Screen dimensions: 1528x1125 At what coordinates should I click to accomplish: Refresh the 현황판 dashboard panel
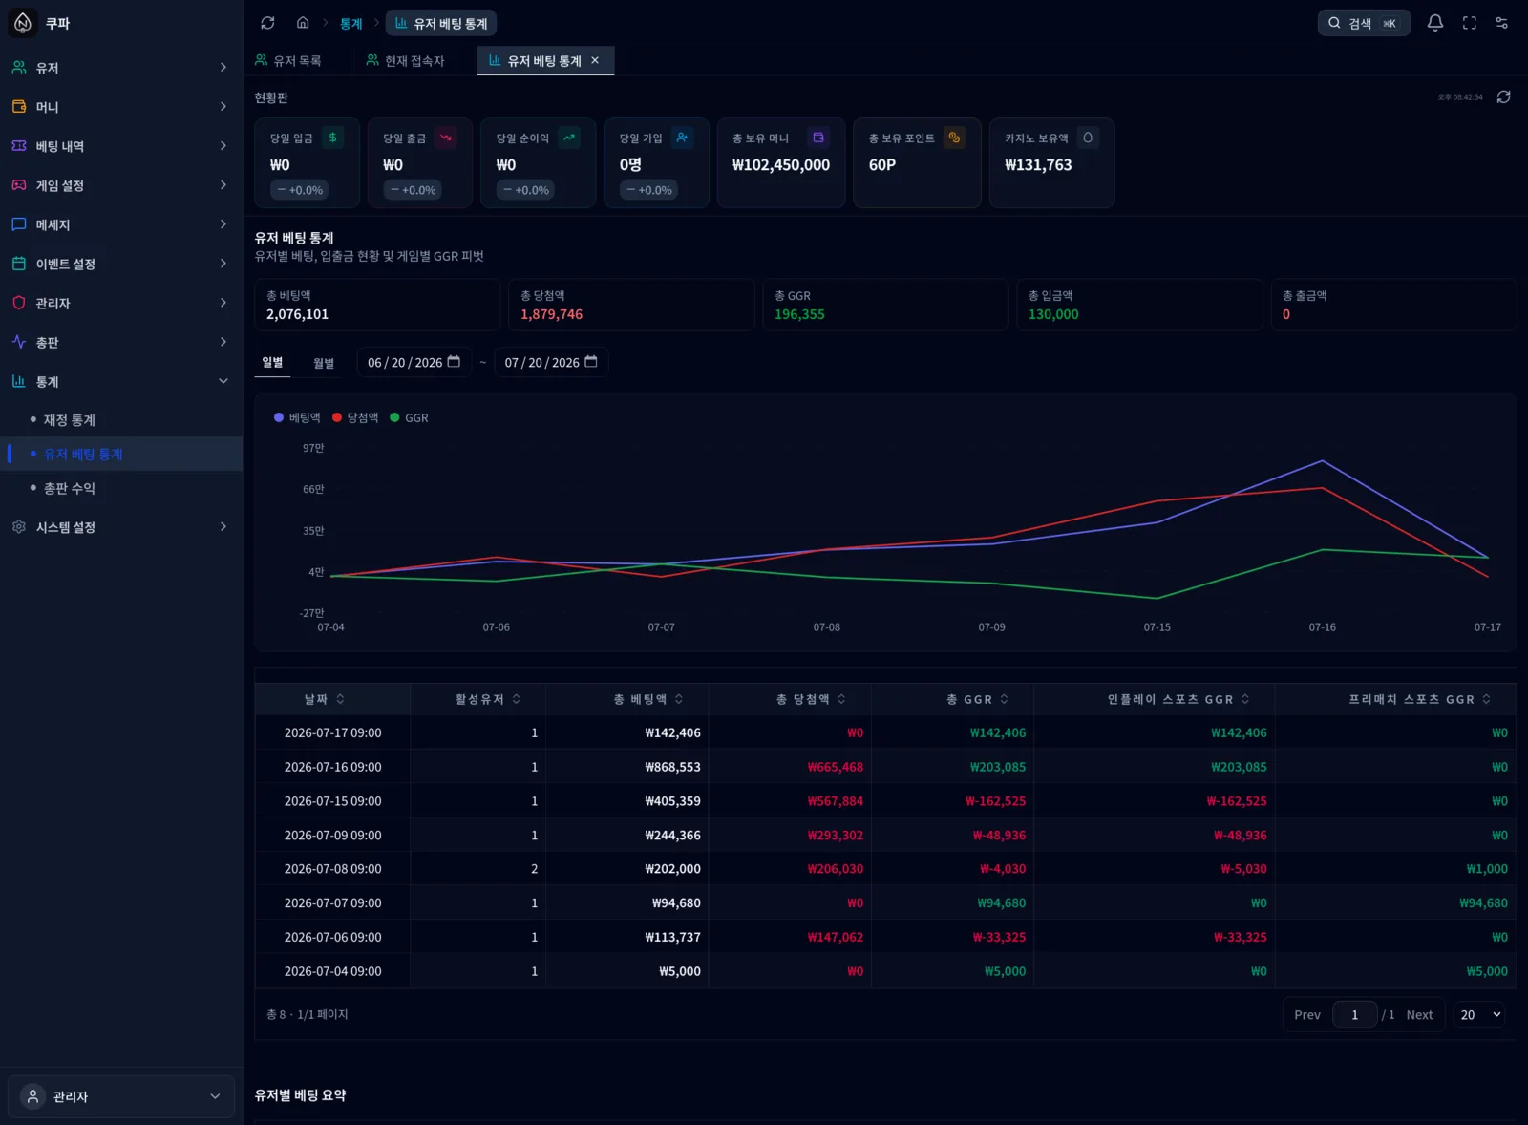point(1503,97)
